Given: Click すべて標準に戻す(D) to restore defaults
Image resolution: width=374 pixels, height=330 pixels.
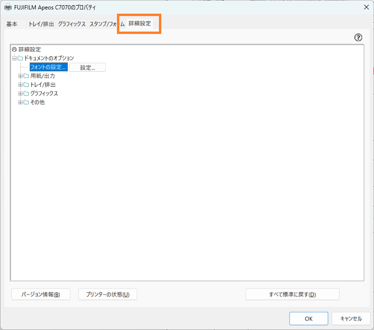Looking at the screenshot, I should [x=292, y=295].
